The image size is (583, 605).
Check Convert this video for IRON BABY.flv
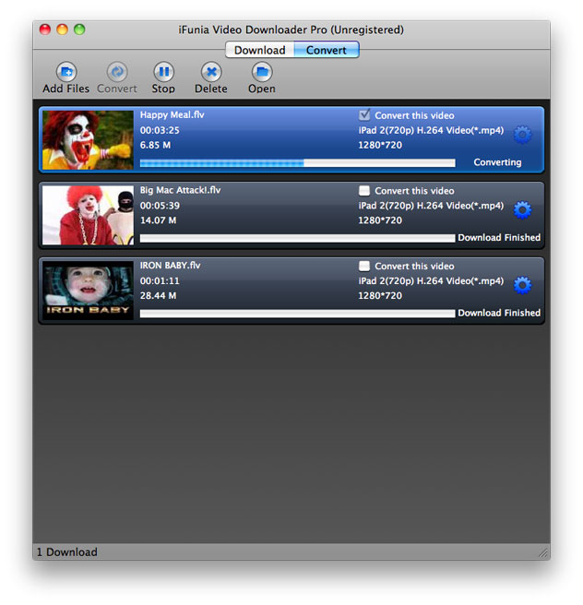tap(364, 266)
